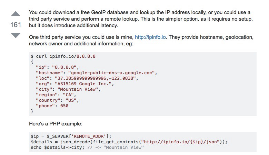Screen dimensions: 269x155
Task: Click the "ip": "8.8.8.8" line
Action: (x=57, y=67)
